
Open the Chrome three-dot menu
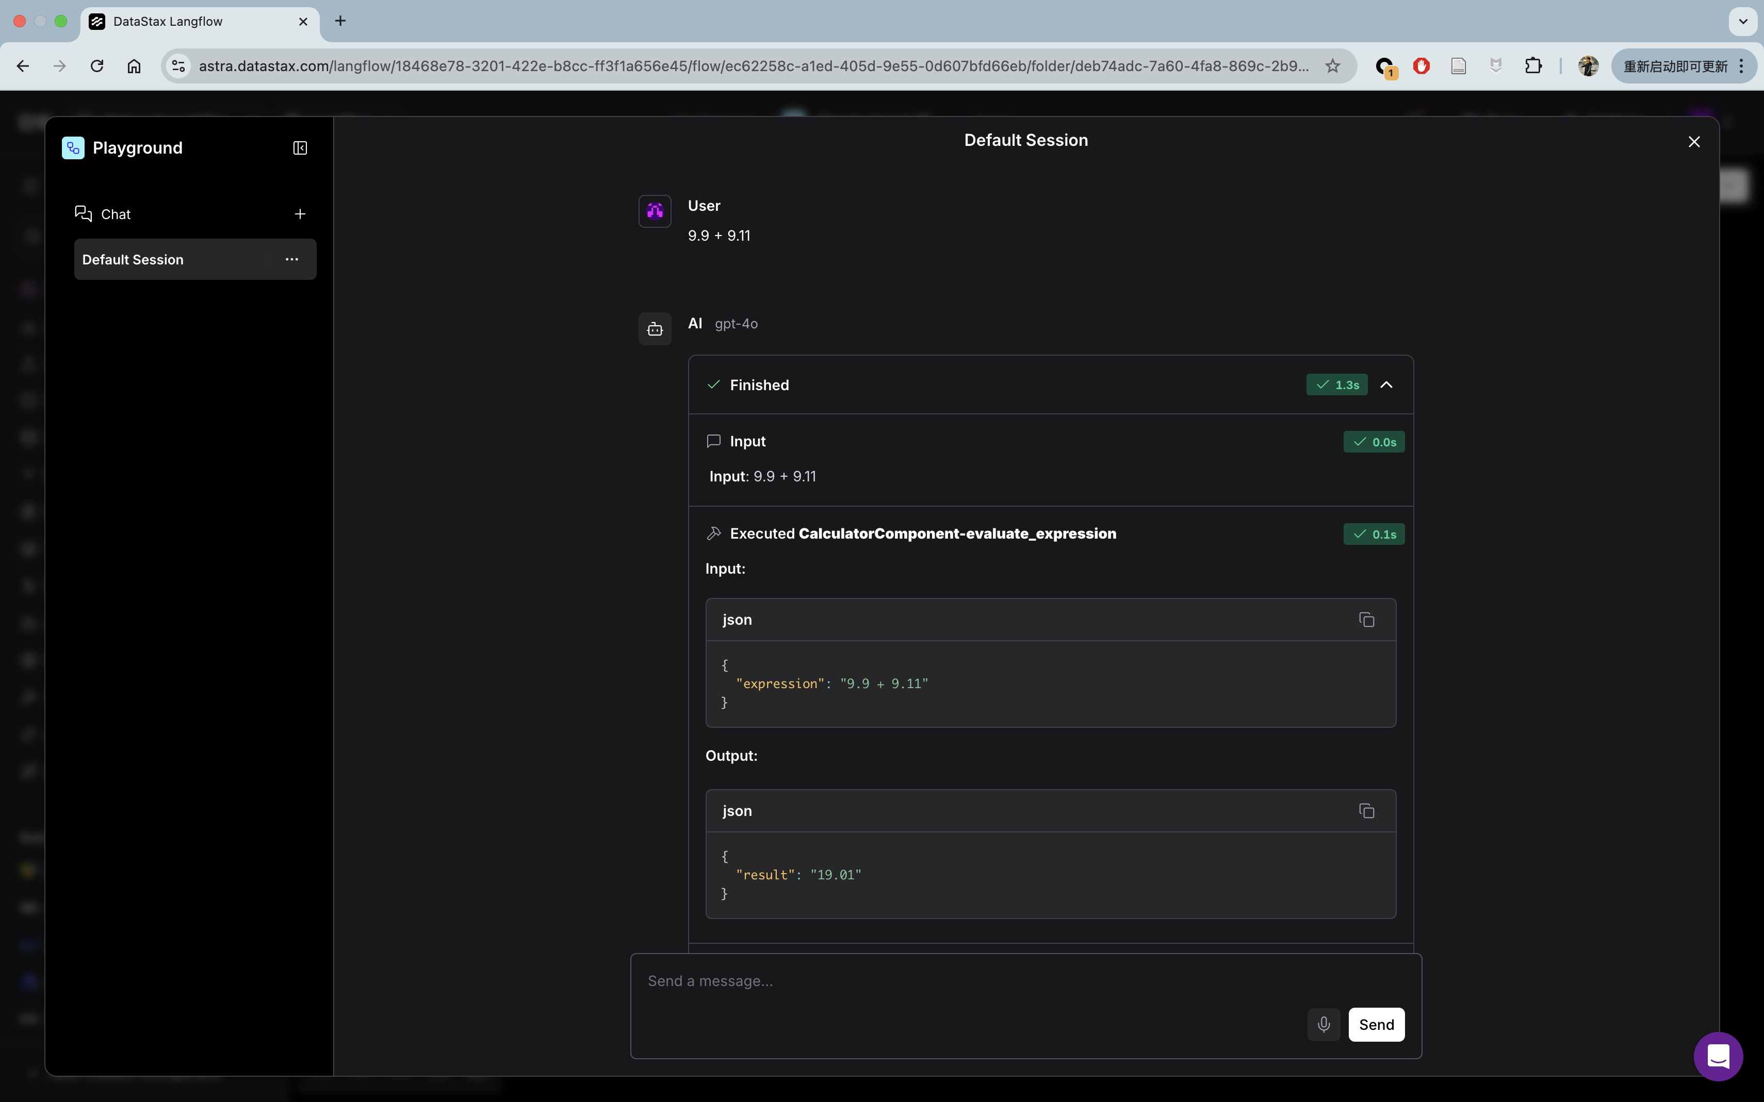click(x=1741, y=66)
